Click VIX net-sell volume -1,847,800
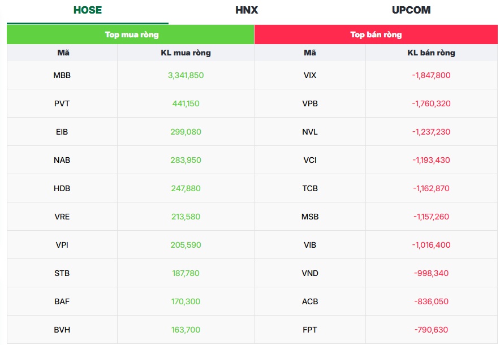Image resolution: width=500 pixels, height=345 pixels. (x=431, y=75)
